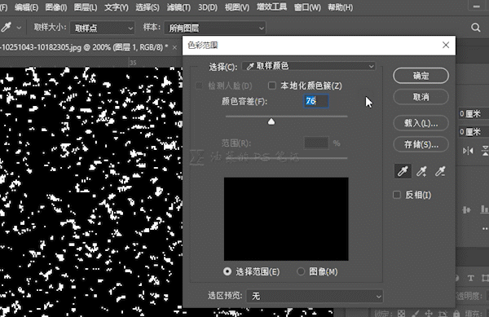Open the 帮助 menu

(x=340, y=7)
